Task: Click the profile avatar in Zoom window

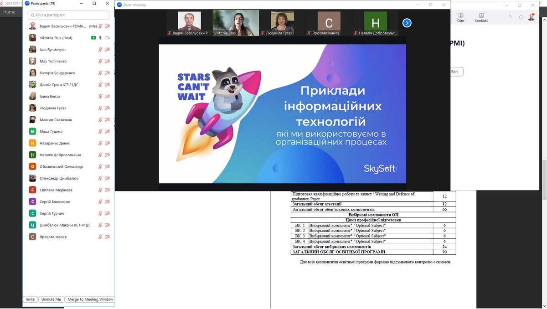Action: pos(532,17)
